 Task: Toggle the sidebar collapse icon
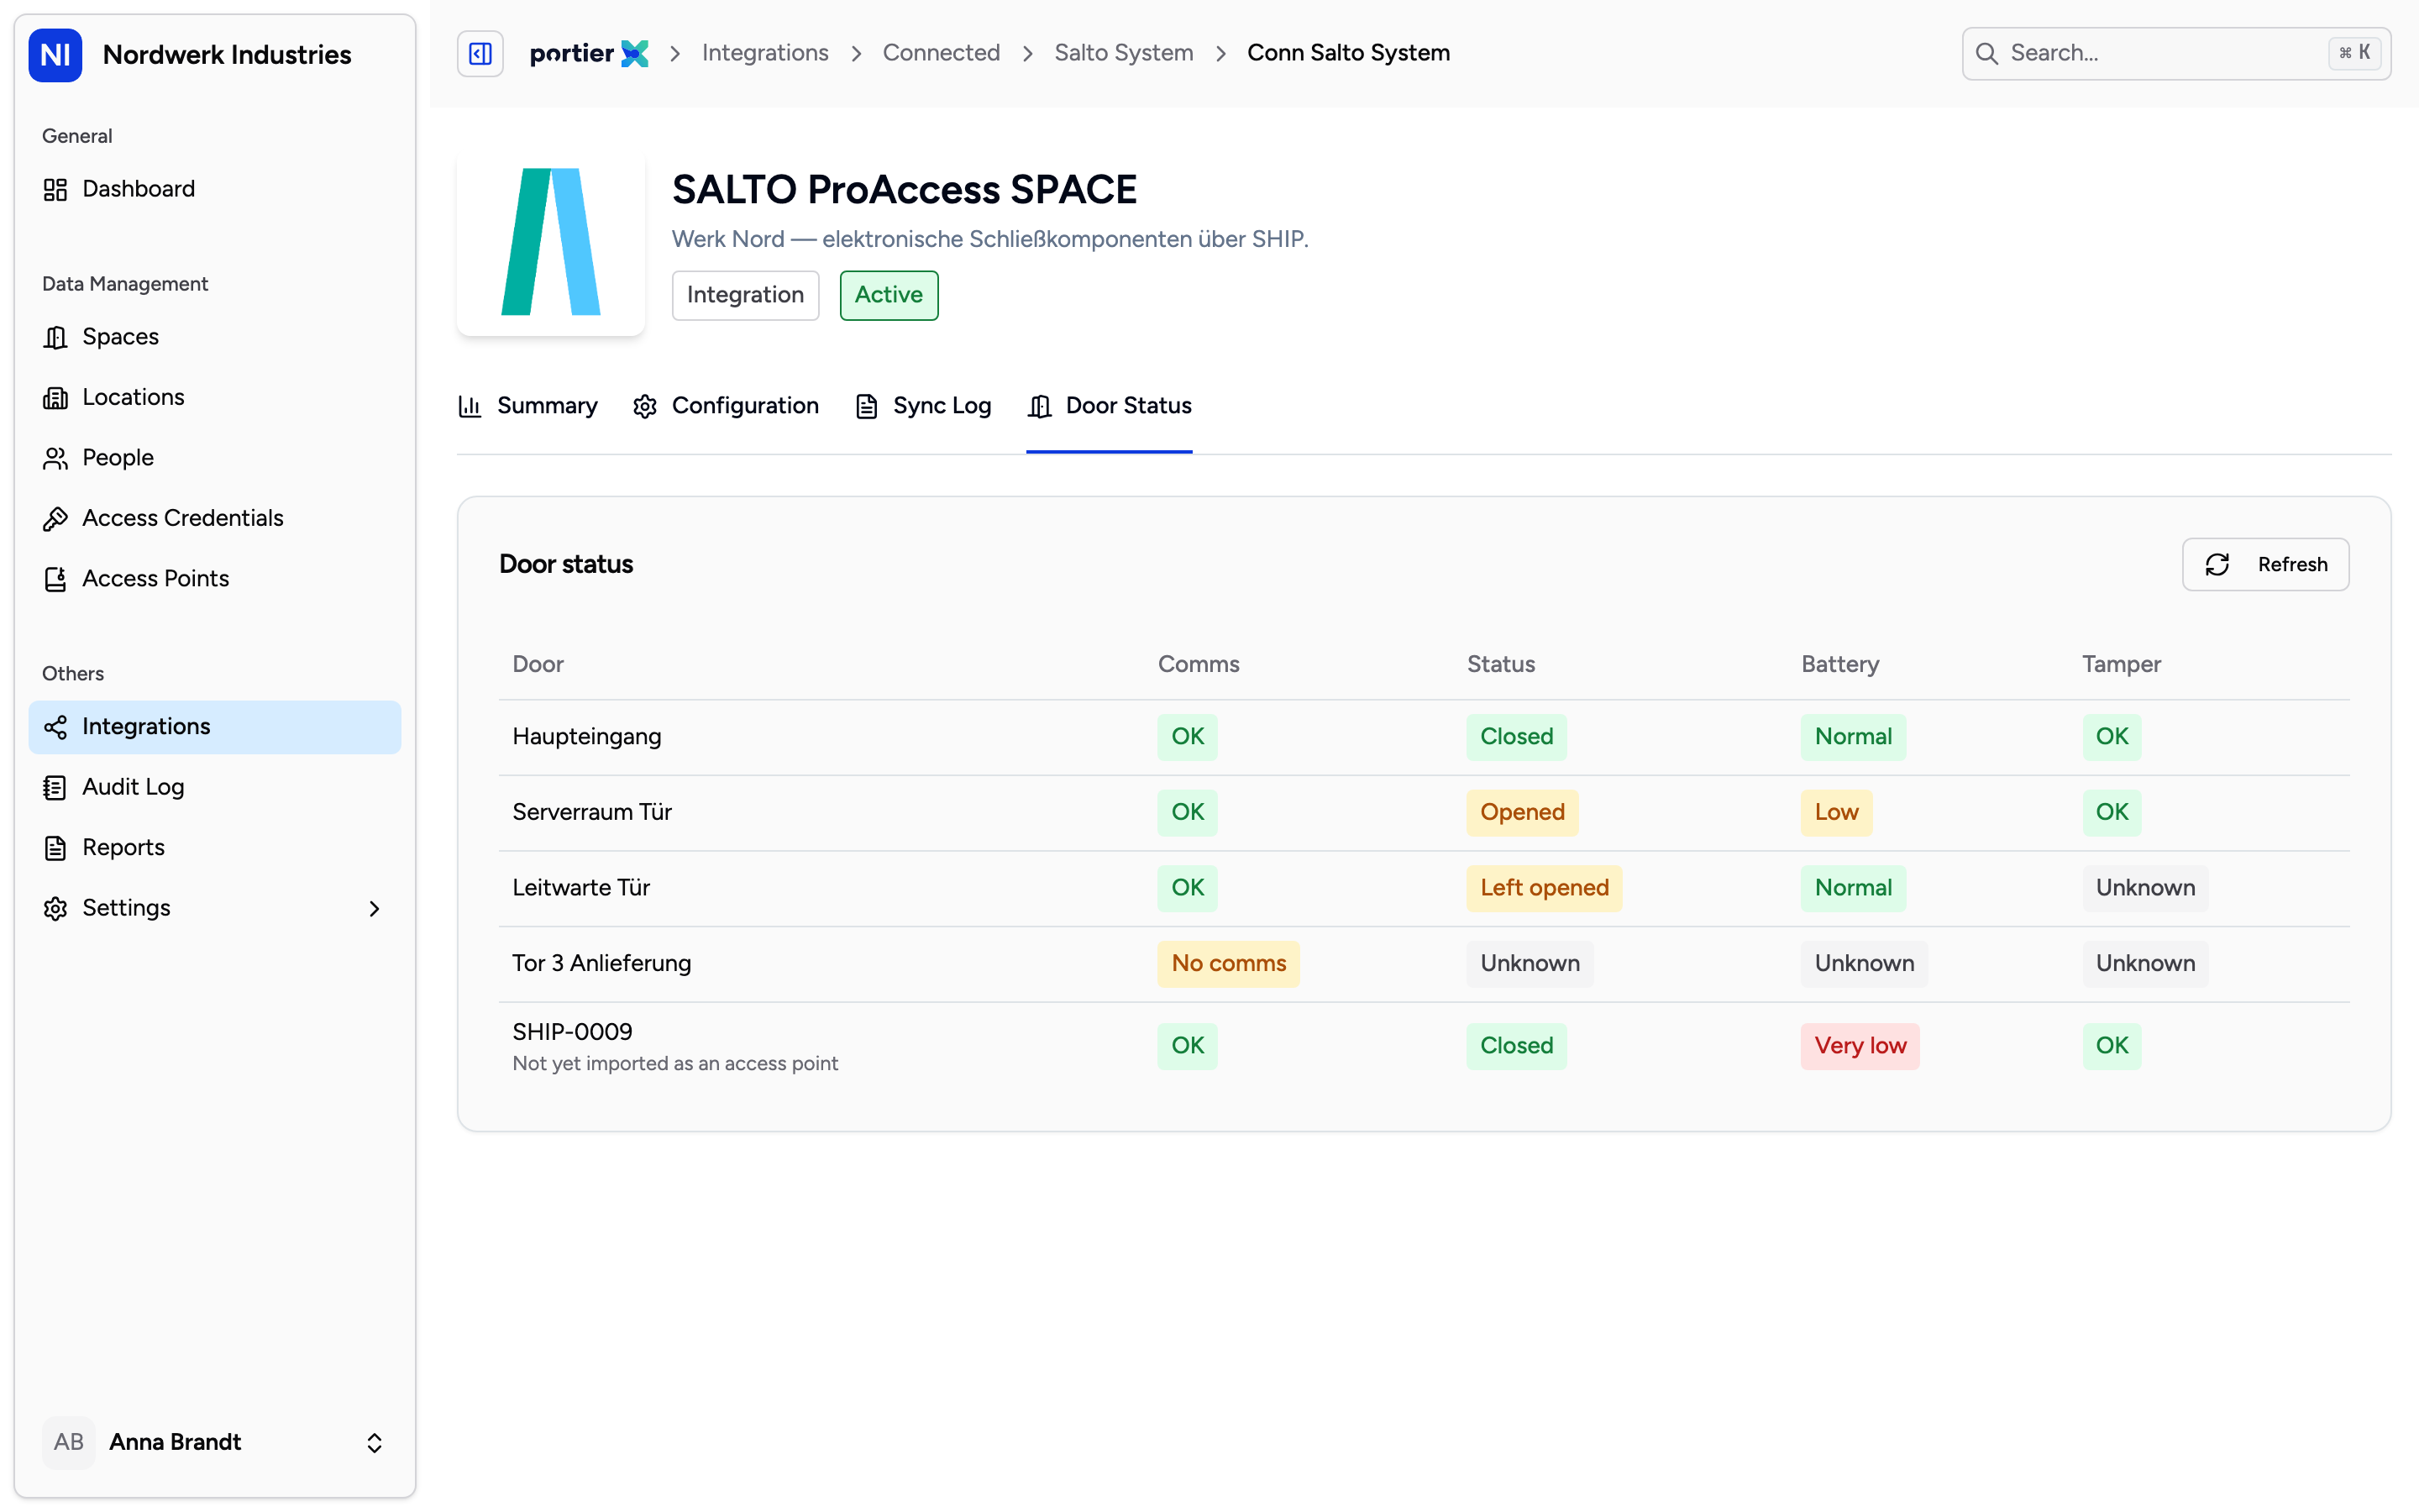480,53
